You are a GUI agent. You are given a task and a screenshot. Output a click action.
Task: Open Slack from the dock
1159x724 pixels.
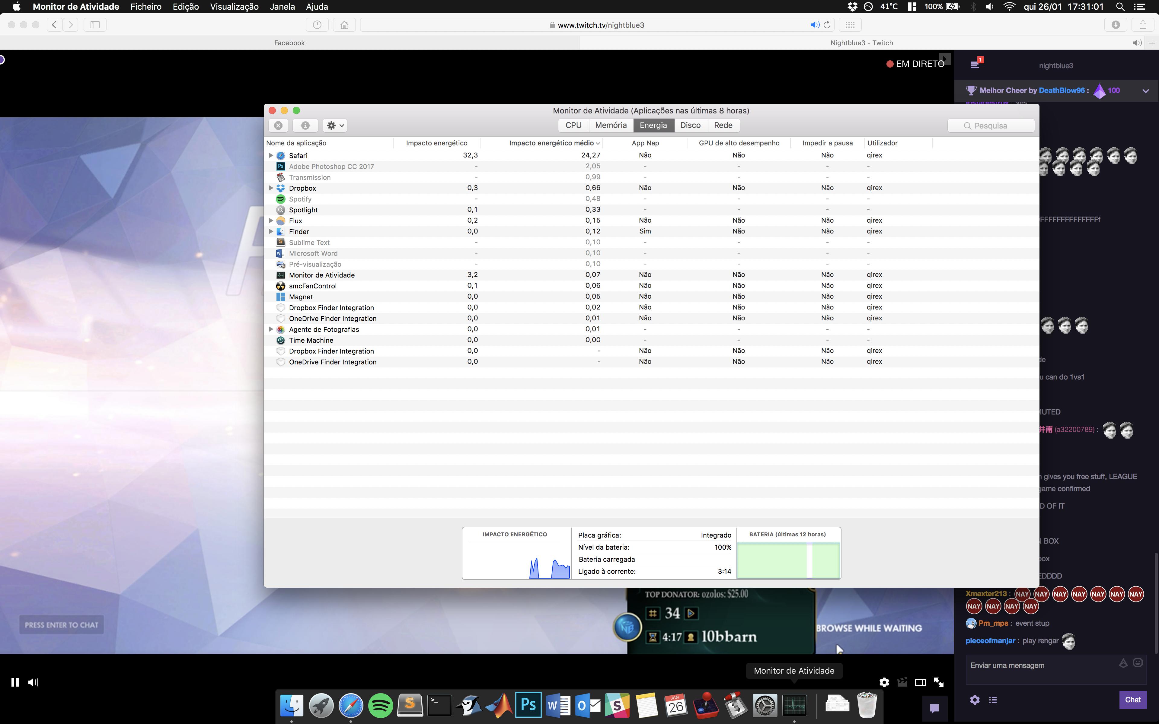[x=617, y=705]
